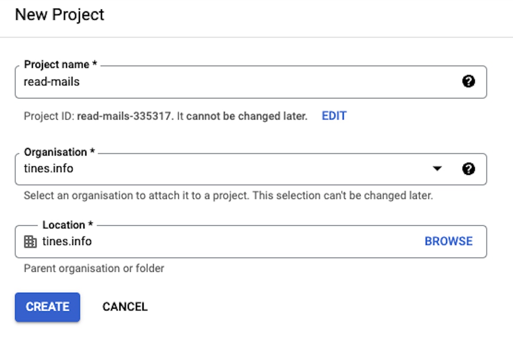Cancel the new project form
Viewport: 513px width, 345px height.
pyautogui.click(x=125, y=307)
